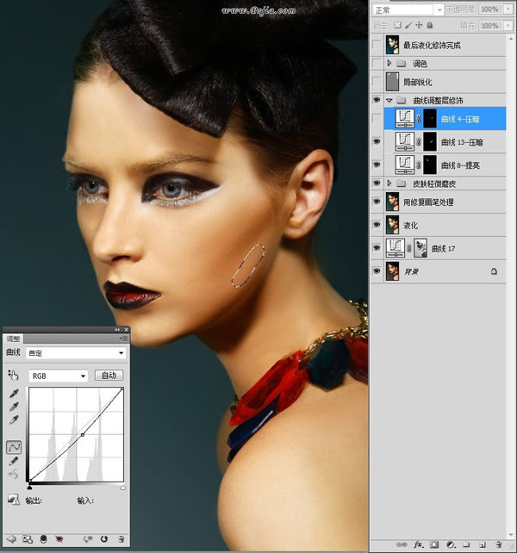This screenshot has height=553, width=517.
Task: Open the opacity slider arrow
Action: click(508, 9)
